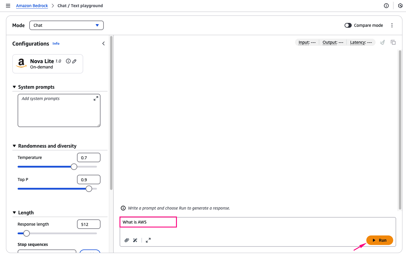This screenshot has width=406, height=256.
Task: Click the Response length value field
Action: tap(89, 224)
